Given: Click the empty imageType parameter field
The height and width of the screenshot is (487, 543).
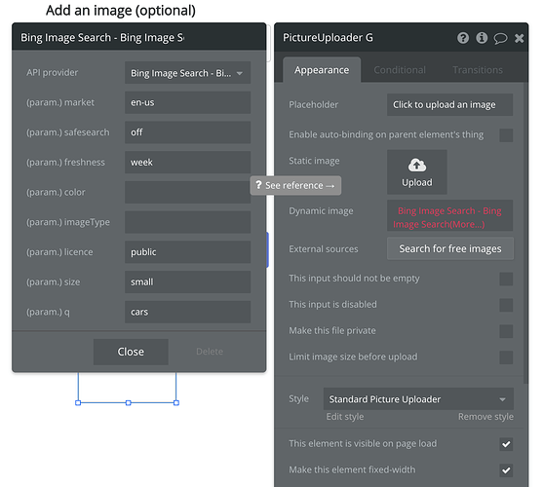Looking at the screenshot, I should coord(188,222).
